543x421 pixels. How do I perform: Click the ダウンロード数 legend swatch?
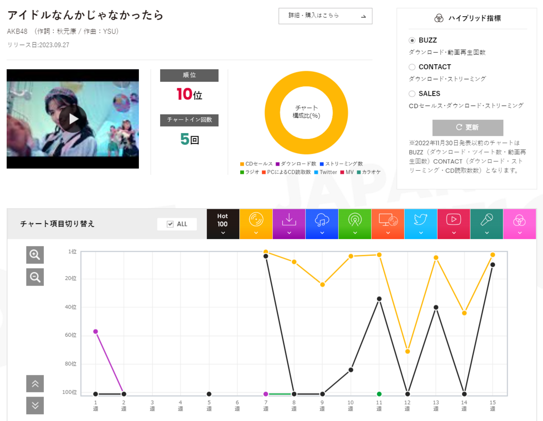[x=278, y=164]
